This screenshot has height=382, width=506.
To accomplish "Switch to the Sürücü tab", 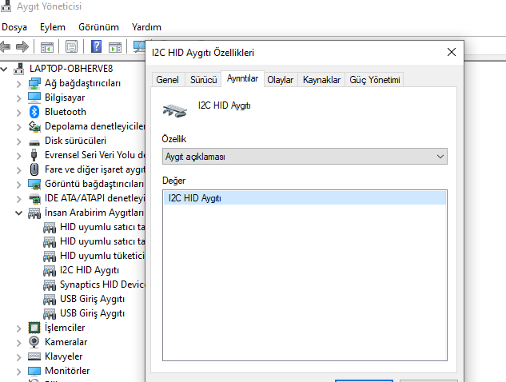I will click(x=202, y=80).
